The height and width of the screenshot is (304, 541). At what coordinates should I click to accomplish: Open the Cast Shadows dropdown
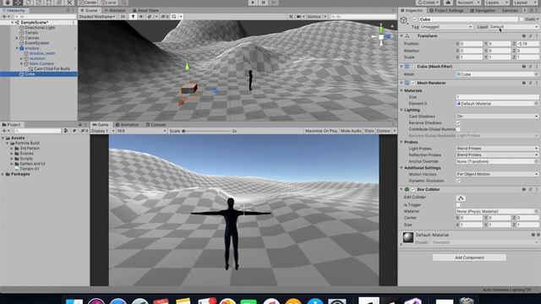(497, 117)
